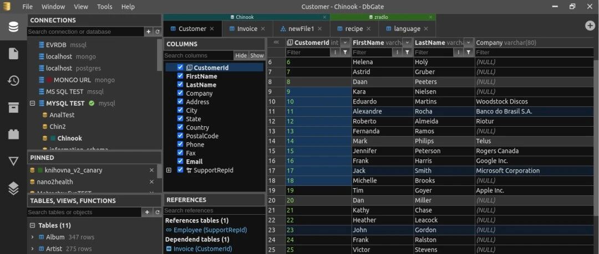599x254 pixels.
Task: Close the Invoice tab
Action: point(263,29)
